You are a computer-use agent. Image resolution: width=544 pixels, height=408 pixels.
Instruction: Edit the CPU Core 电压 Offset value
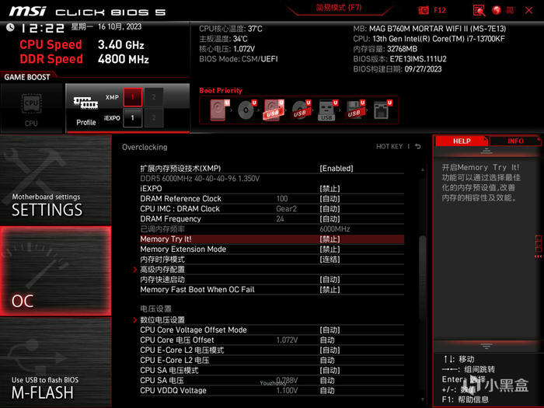click(272, 340)
